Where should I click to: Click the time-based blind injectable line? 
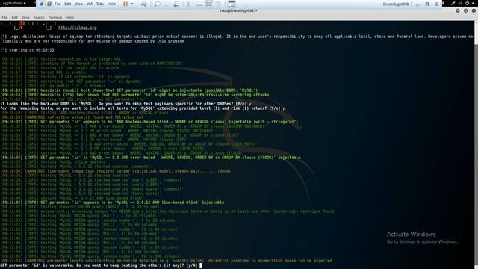coord(112,202)
